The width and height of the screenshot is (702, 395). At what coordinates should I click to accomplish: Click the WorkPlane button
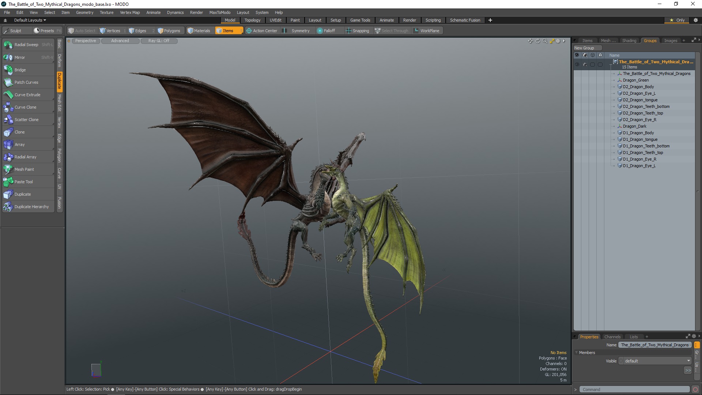click(x=427, y=31)
